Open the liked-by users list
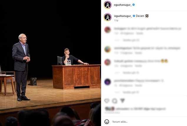187x126 pixels. [140, 109]
